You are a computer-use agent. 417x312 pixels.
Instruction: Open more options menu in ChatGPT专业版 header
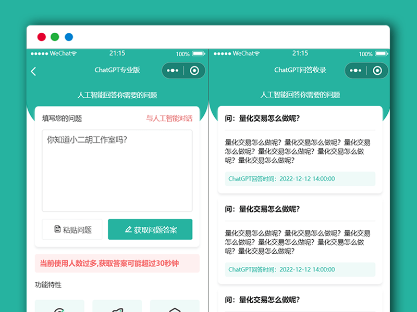click(x=173, y=71)
